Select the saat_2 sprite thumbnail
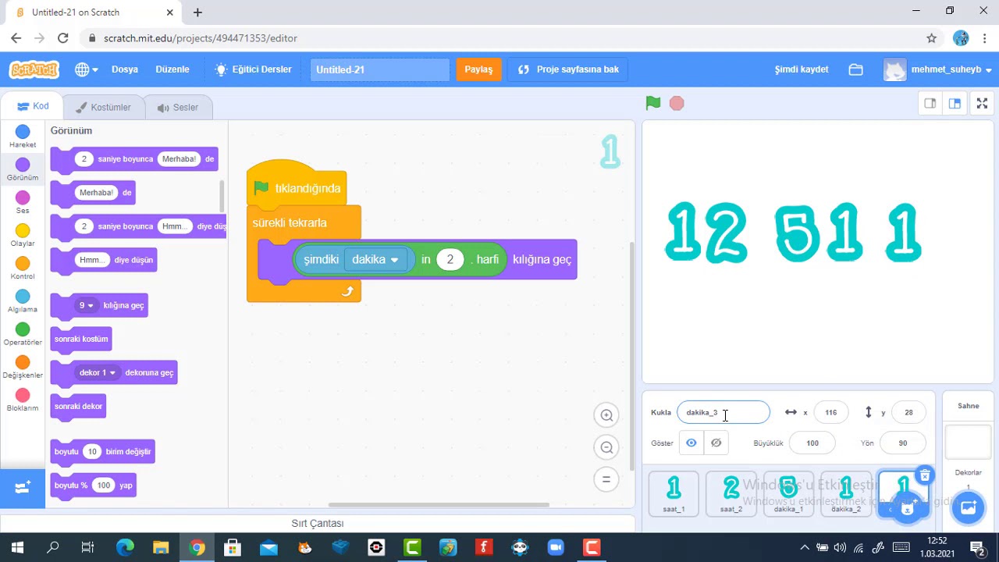The height and width of the screenshot is (562, 999). pos(731,493)
